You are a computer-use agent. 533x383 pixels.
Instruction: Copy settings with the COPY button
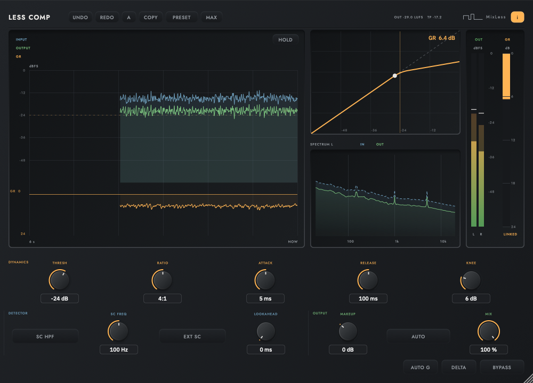tap(151, 18)
